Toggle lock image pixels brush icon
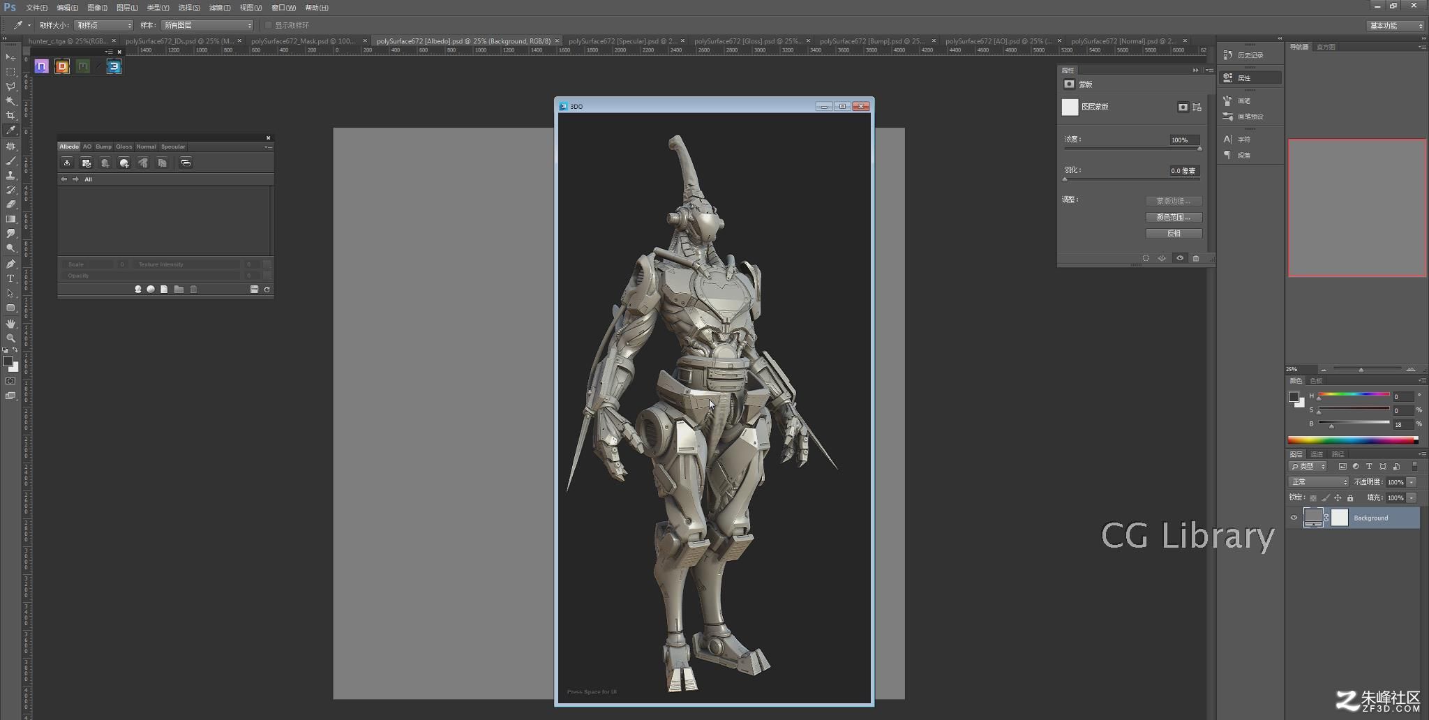The width and height of the screenshot is (1429, 720). pyautogui.click(x=1325, y=498)
